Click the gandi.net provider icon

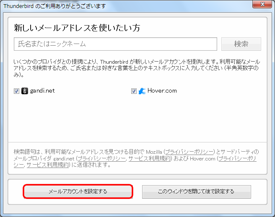click(x=25, y=91)
